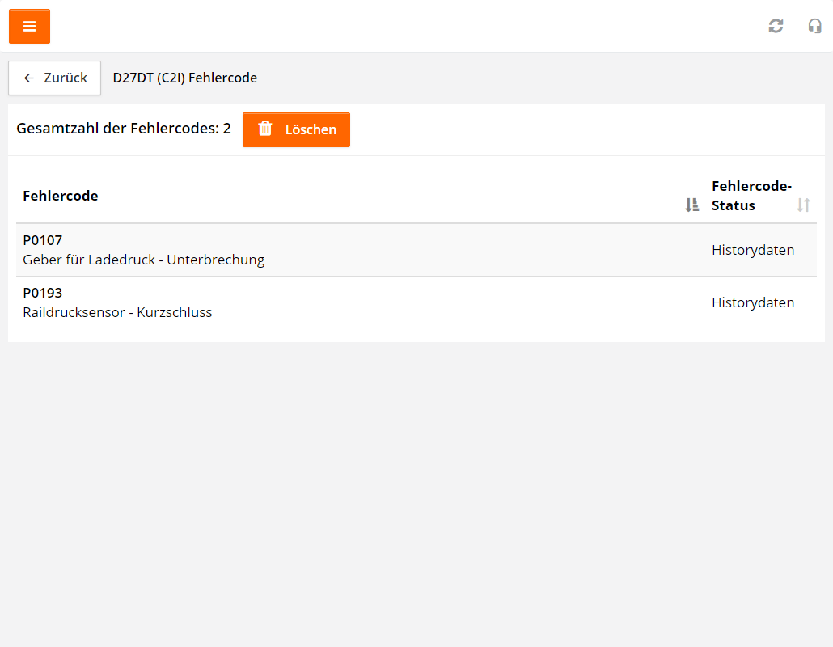833x647 pixels.
Task: Click the refresh icon in top bar
Action: coord(776,26)
